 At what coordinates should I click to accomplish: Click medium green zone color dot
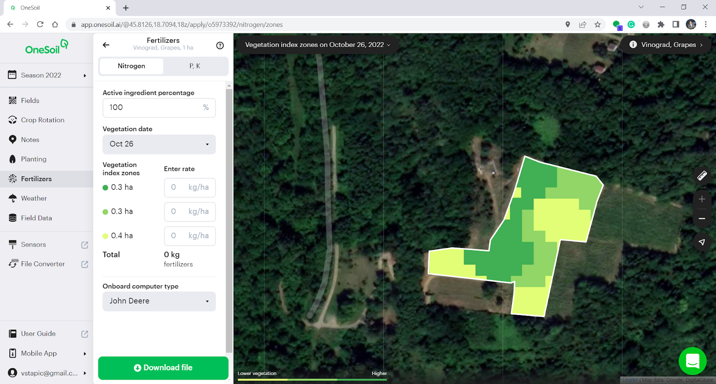106,212
